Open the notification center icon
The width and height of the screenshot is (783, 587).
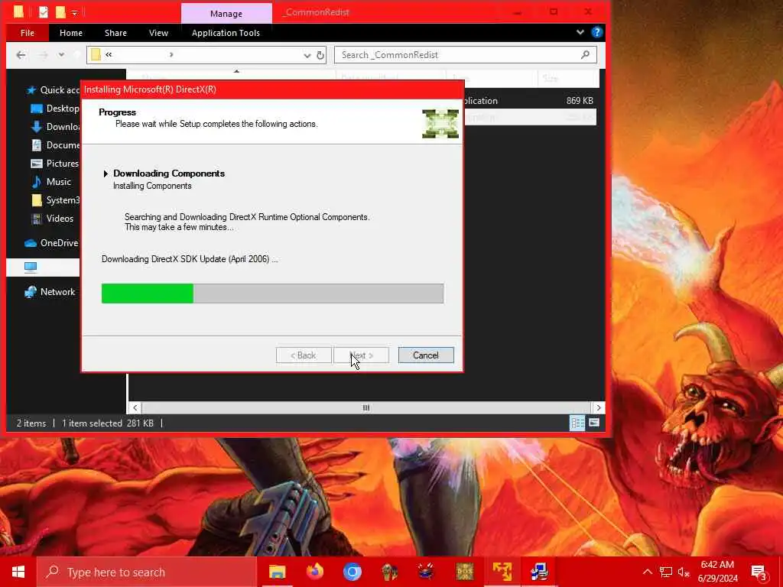tap(759, 572)
